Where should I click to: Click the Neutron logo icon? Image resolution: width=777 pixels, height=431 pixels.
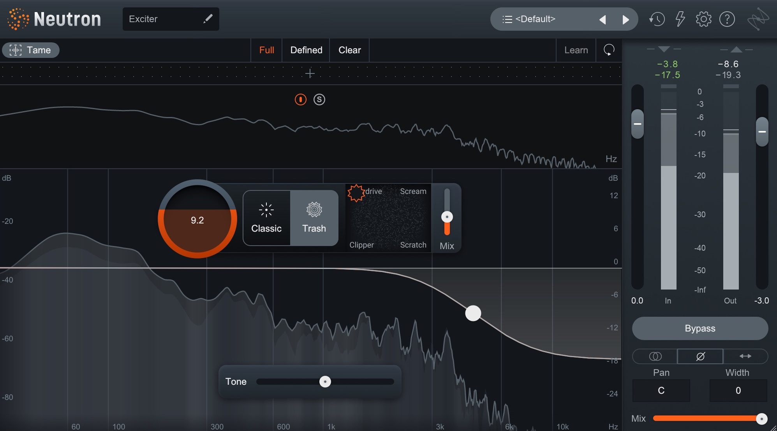18,19
